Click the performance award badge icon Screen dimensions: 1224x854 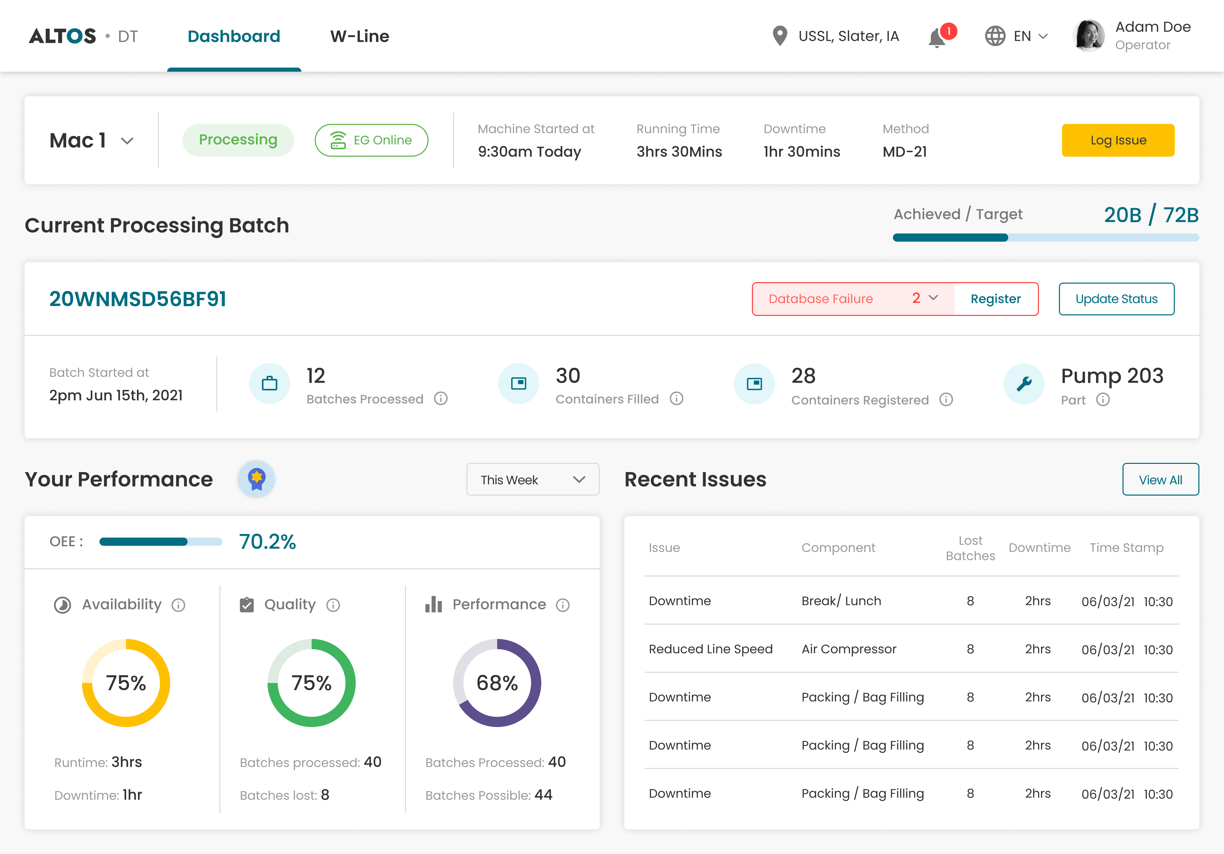[x=257, y=479]
